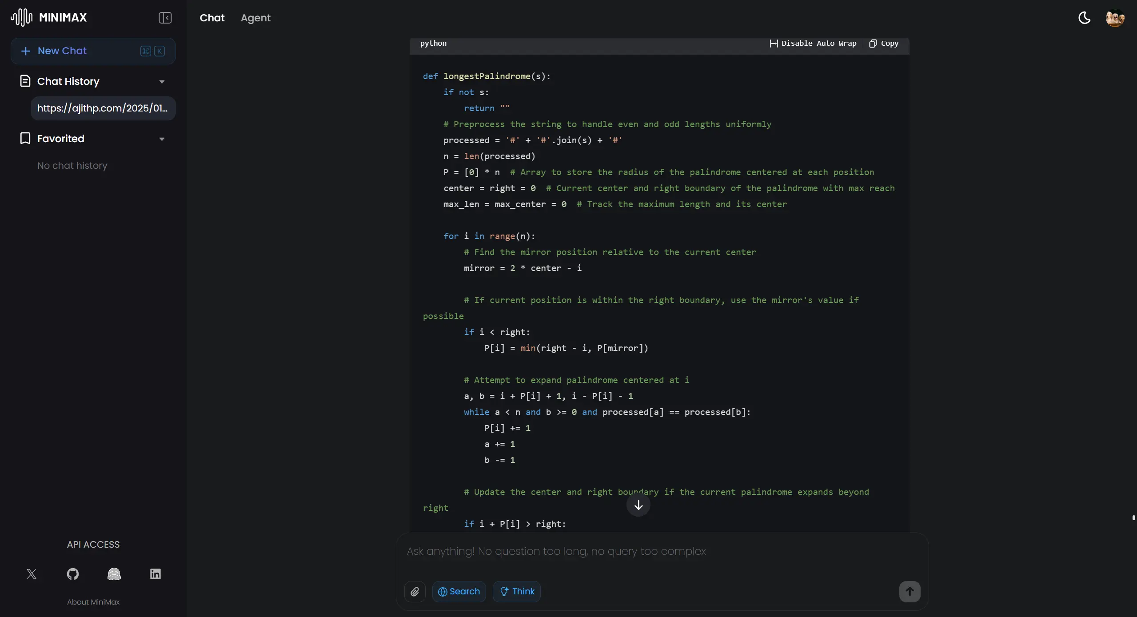Image resolution: width=1137 pixels, height=617 pixels.
Task: Switch to the Agent tab
Action: [255, 18]
